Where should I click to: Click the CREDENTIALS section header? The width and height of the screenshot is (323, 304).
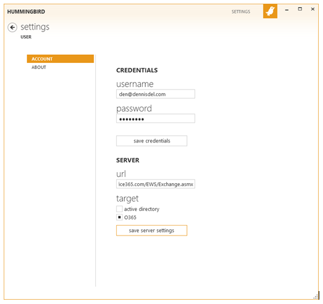pyautogui.click(x=137, y=70)
